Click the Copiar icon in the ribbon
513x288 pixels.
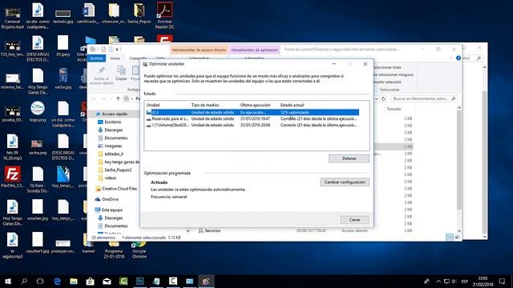click(x=121, y=73)
